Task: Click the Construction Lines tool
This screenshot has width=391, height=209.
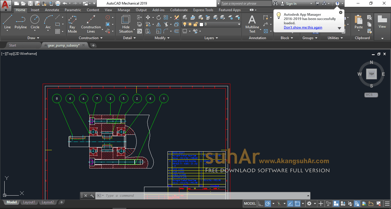Action: 91,24
